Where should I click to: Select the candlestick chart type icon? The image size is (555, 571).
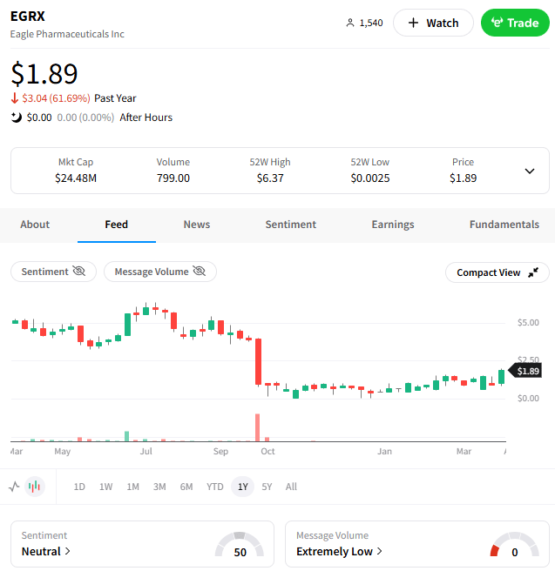tap(35, 487)
